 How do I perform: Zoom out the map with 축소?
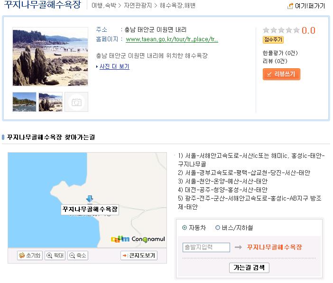[x=78, y=255]
